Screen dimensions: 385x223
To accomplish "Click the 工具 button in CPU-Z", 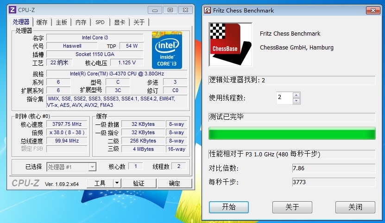I will pyautogui.click(x=100, y=183).
